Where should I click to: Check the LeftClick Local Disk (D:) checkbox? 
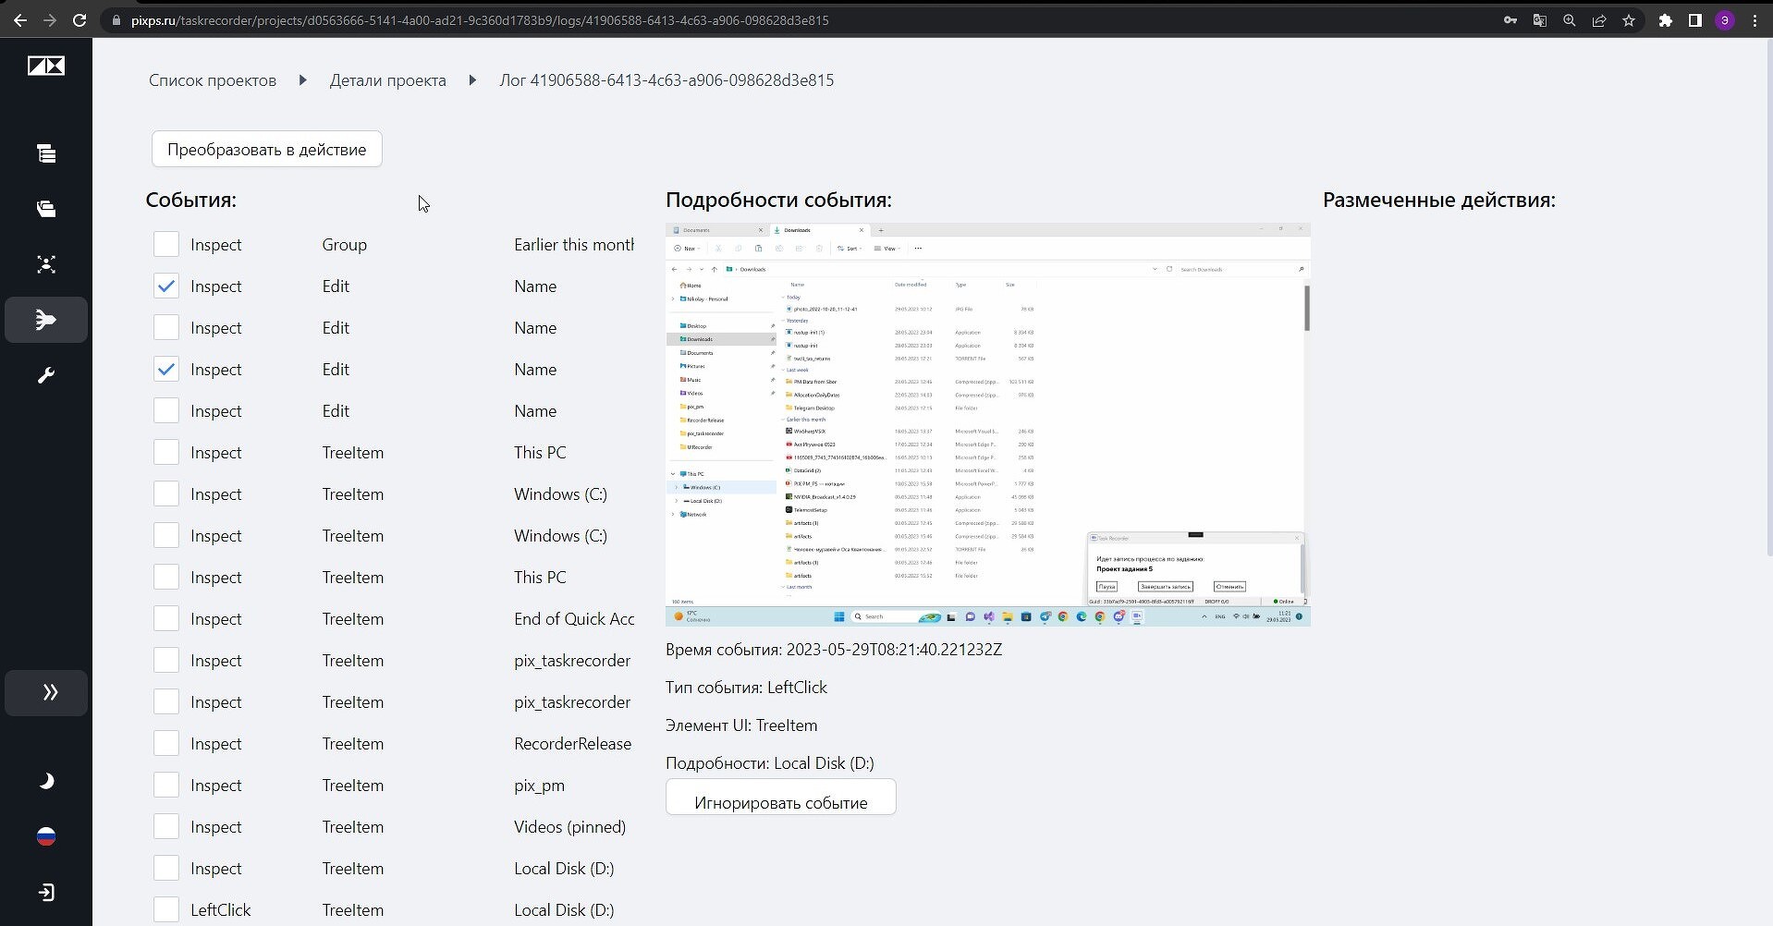click(166, 909)
